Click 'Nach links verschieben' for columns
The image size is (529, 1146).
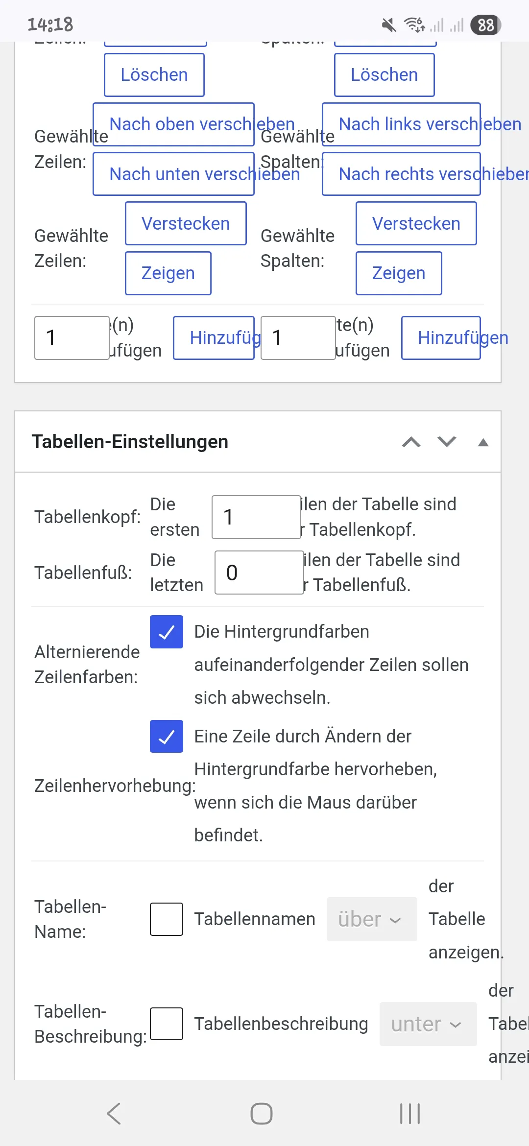(401, 124)
